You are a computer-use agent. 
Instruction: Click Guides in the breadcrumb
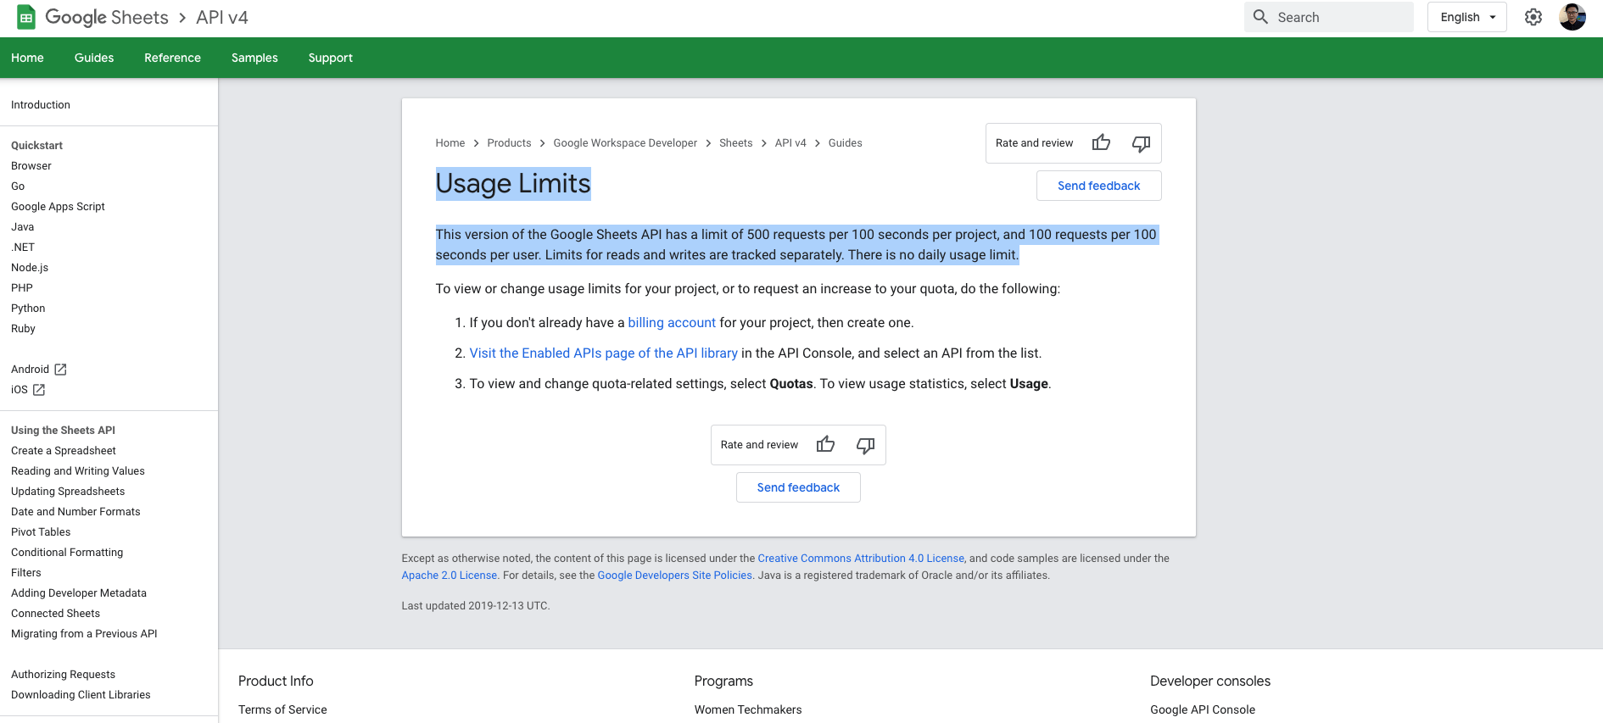[x=845, y=143]
